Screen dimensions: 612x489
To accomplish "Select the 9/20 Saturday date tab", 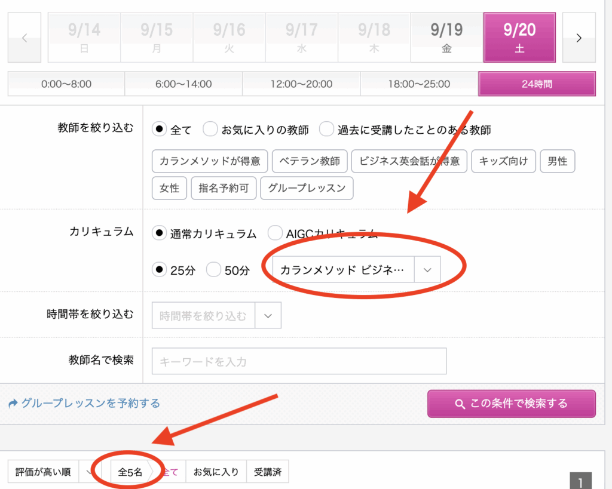I will click(519, 38).
